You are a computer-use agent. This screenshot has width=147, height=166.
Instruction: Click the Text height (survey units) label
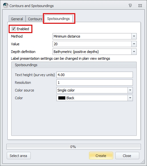coord(35,75)
